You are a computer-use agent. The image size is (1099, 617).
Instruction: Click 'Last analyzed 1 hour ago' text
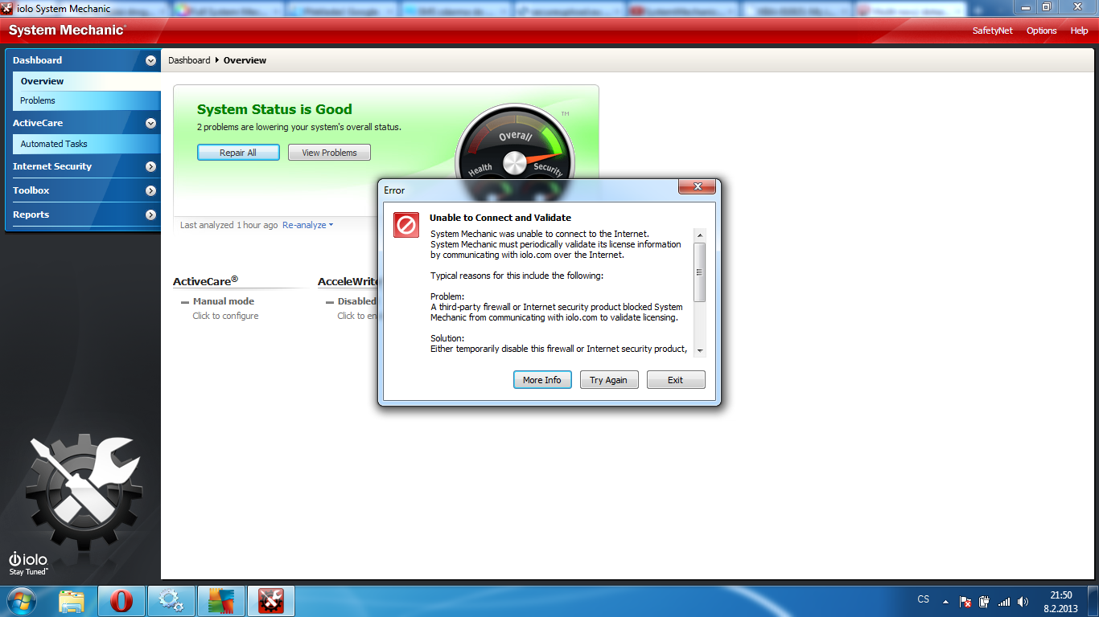pyautogui.click(x=229, y=225)
